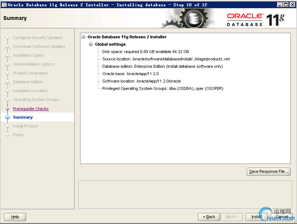Image resolution: width=297 pixels, height=224 pixels.
Task: Minimize the installer window
Action: point(280,5)
